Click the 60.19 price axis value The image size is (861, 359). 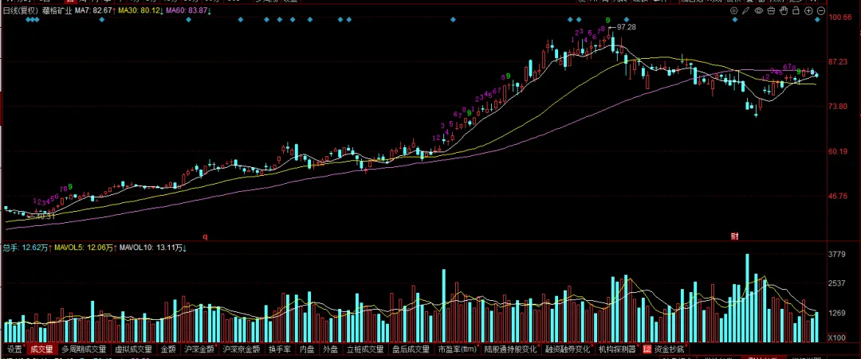click(x=839, y=151)
